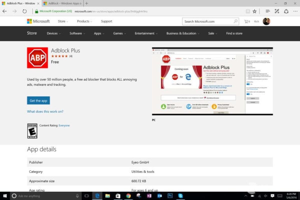The image size is (300, 200).
Task: Refresh the current page
Action: 24,11
